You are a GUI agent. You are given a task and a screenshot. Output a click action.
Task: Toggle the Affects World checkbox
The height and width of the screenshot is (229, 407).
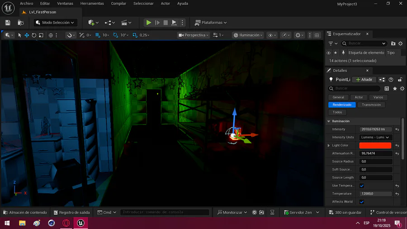tap(362, 202)
